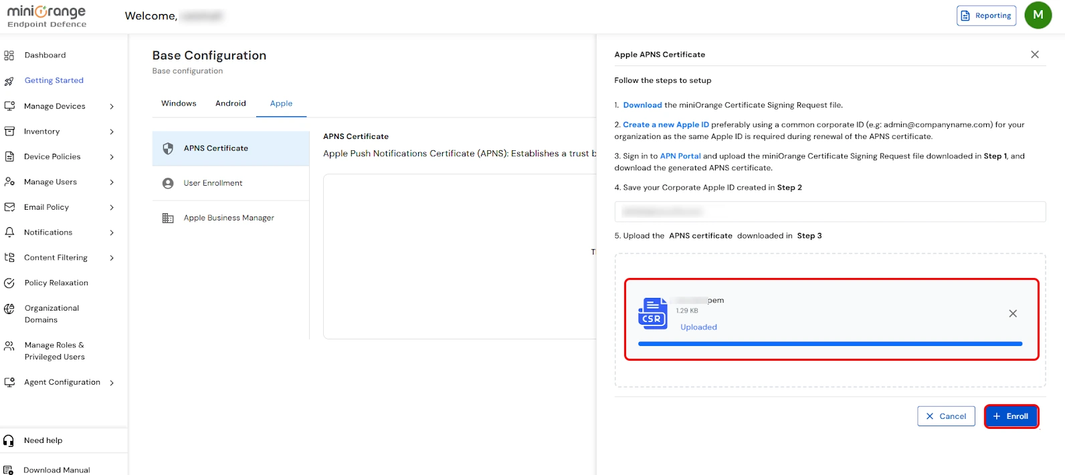Click the Manage Roles users icon
The height and width of the screenshot is (475, 1065).
click(9, 346)
